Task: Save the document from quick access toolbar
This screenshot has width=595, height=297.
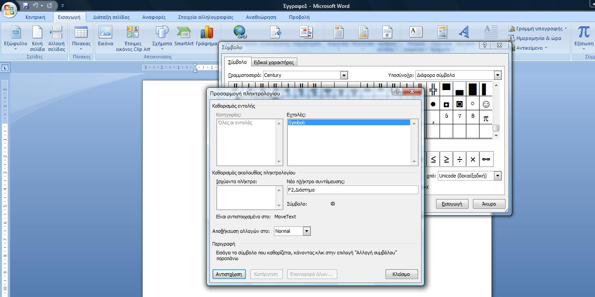Action: (25, 6)
